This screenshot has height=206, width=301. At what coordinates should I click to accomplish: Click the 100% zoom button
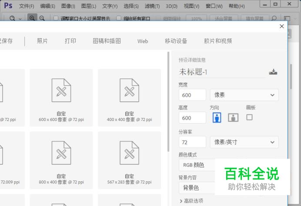coord(196,18)
